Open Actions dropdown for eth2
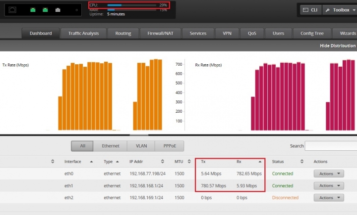Image resolution: width=357 pixels, height=215 pixels. coord(329,198)
